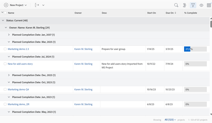Sort by Due On arrow icon
212x123 pixels.
click(176, 13)
